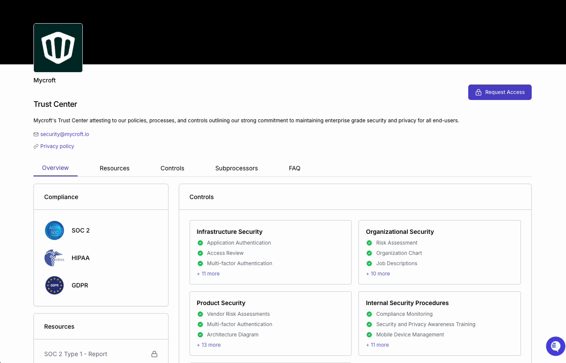The image size is (566, 363).
Task: Open the chat widget bubble
Action: (x=555, y=346)
